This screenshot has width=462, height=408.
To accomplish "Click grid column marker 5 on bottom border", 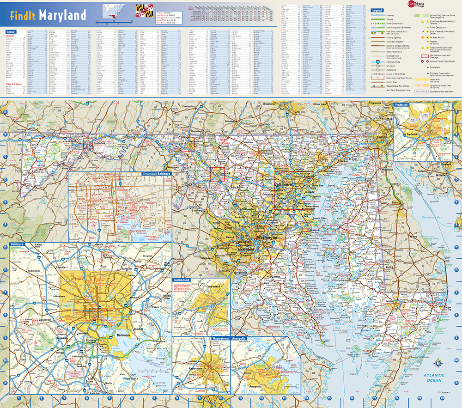I will coord(109,398).
